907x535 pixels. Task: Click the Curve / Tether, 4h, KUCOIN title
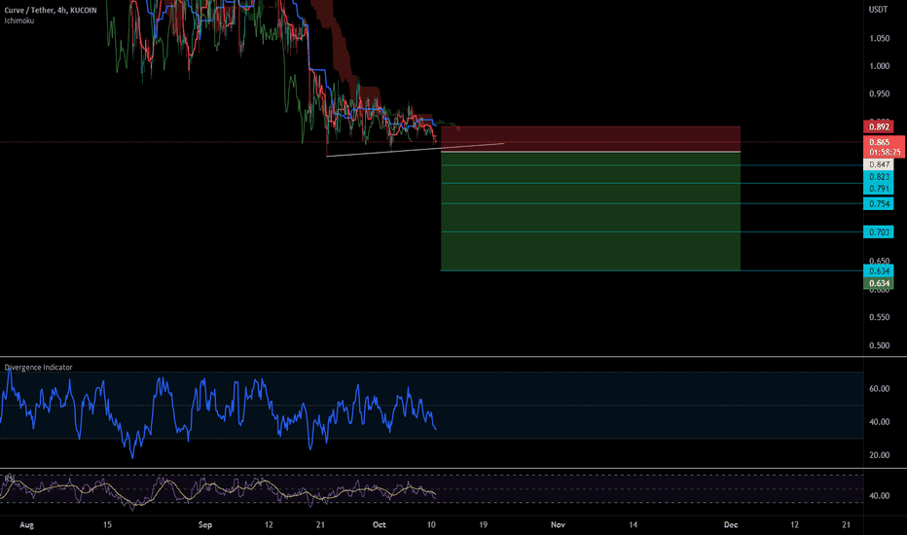point(51,11)
